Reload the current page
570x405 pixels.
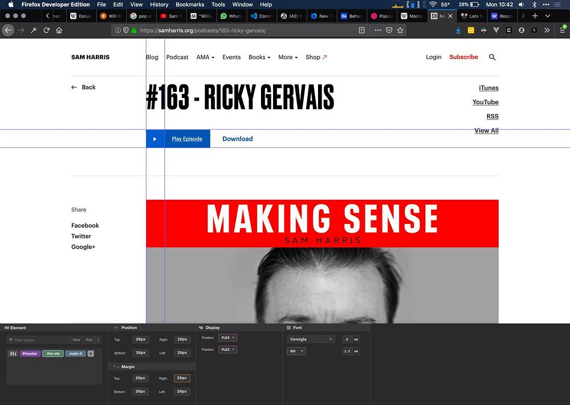point(47,31)
